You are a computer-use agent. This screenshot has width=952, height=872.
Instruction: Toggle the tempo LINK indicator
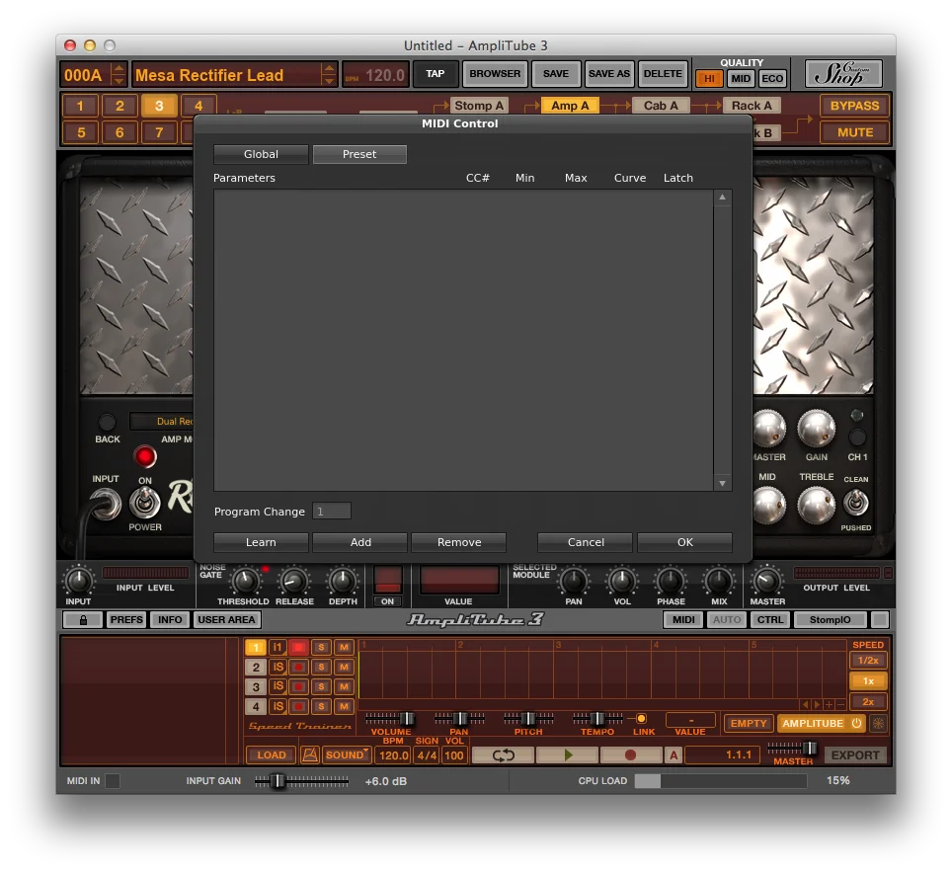point(641,719)
